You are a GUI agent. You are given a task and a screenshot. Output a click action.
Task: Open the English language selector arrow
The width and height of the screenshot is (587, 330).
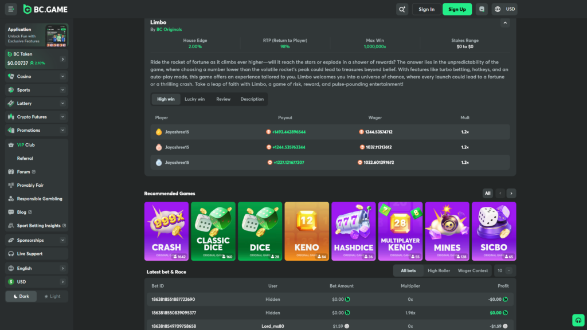coord(62,268)
